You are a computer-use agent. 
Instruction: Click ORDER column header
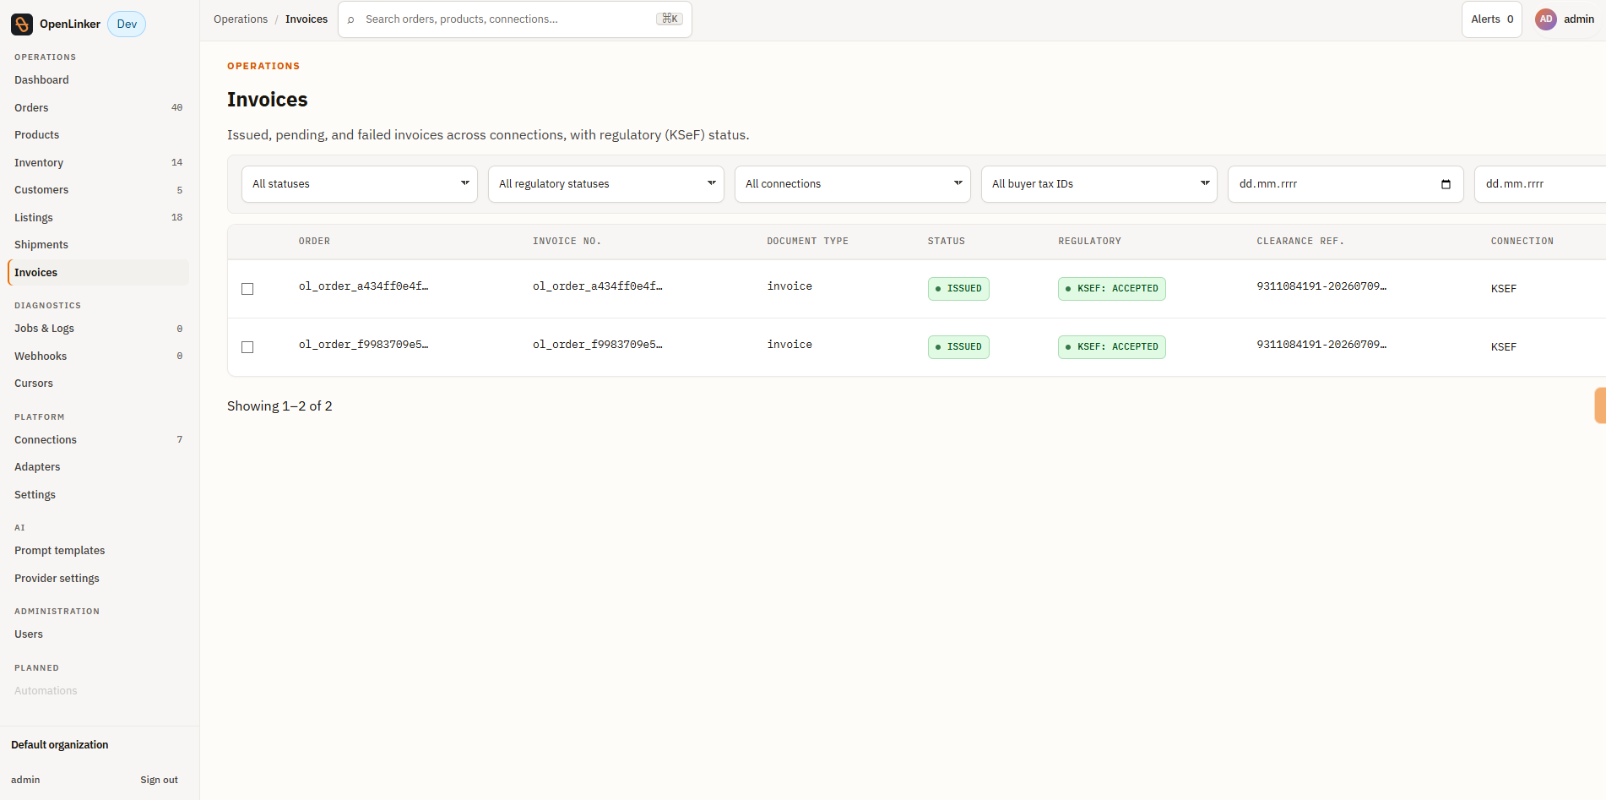[314, 242]
